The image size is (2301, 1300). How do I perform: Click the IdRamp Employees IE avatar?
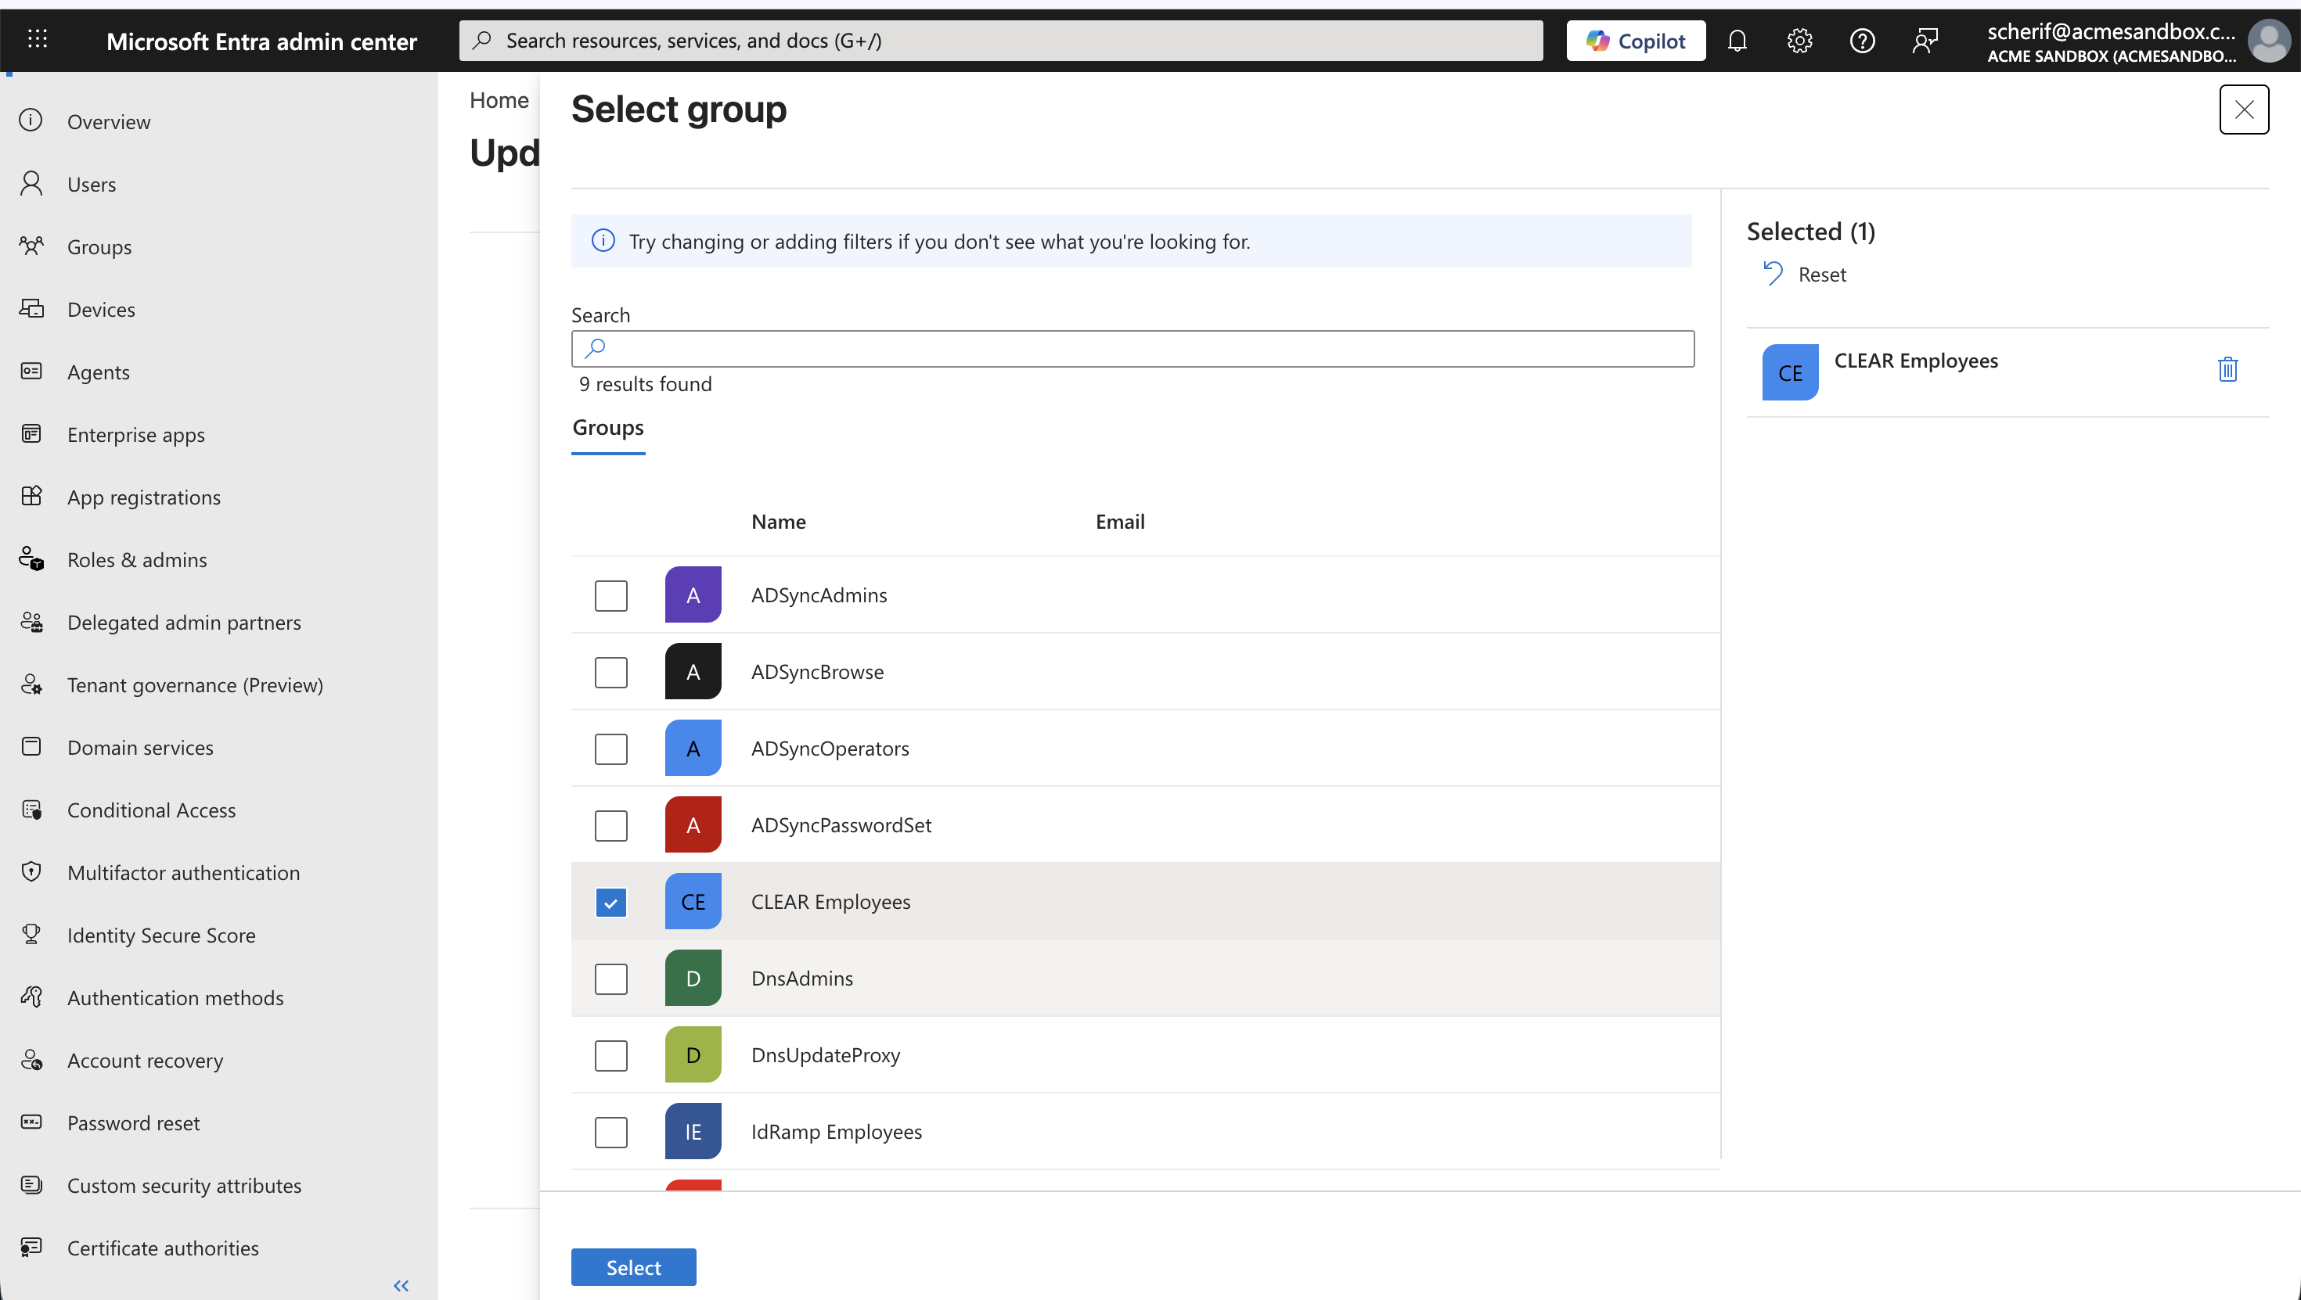click(x=693, y=1132)
